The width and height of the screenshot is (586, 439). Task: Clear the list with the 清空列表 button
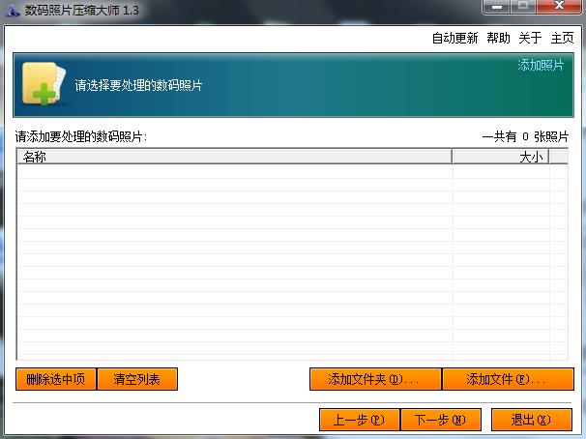coord(137,379)
